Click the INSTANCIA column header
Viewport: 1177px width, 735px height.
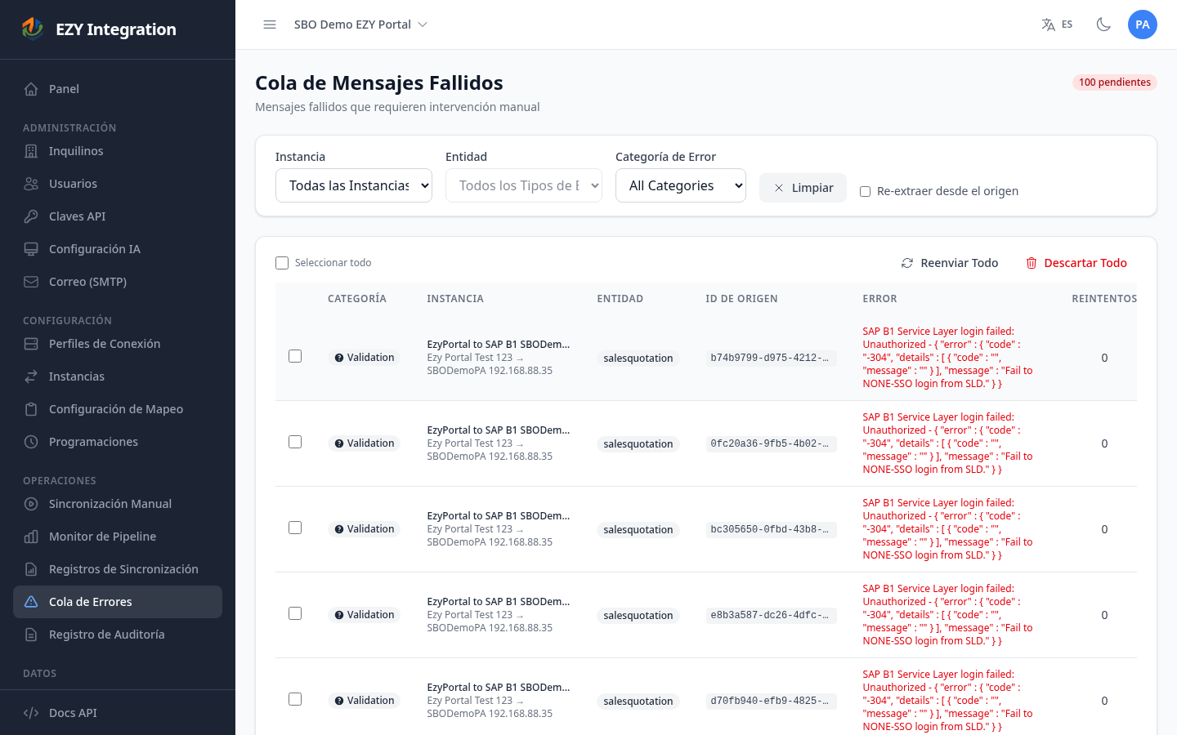pos(455,299)
